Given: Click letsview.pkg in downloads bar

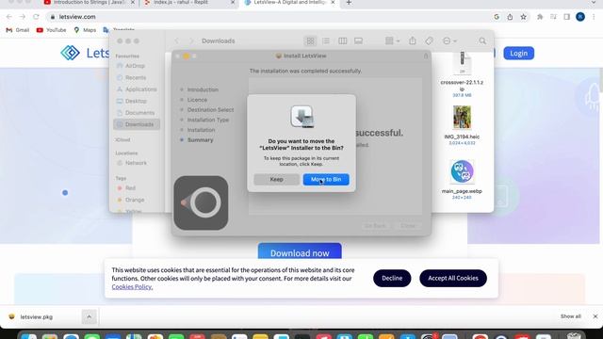Looking at the screenshot, I should (36, 317).
